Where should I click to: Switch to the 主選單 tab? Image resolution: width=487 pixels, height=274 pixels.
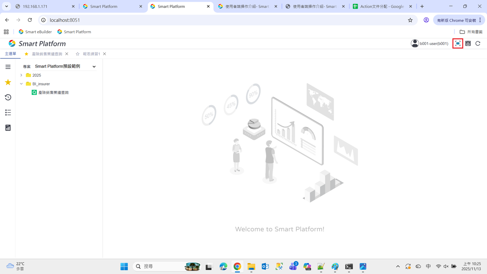(x=10, y=54)
